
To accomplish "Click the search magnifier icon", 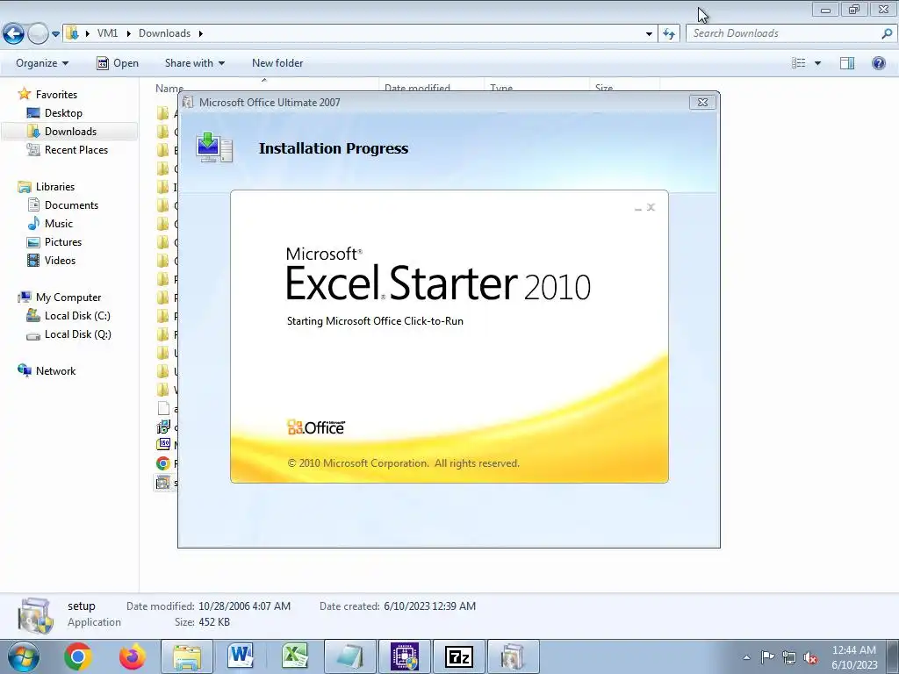I will 887,33.
